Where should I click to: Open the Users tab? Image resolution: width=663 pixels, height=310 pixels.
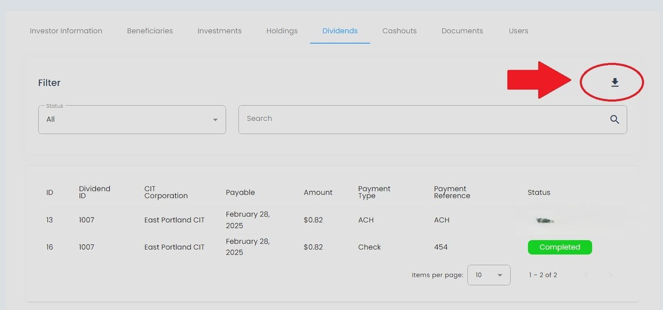(518, 31)
